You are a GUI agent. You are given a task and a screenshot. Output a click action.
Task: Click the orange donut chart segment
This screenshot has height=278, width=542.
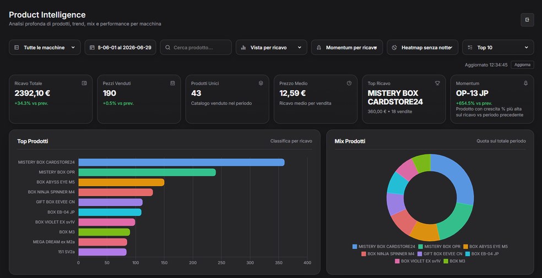(425, 231)
